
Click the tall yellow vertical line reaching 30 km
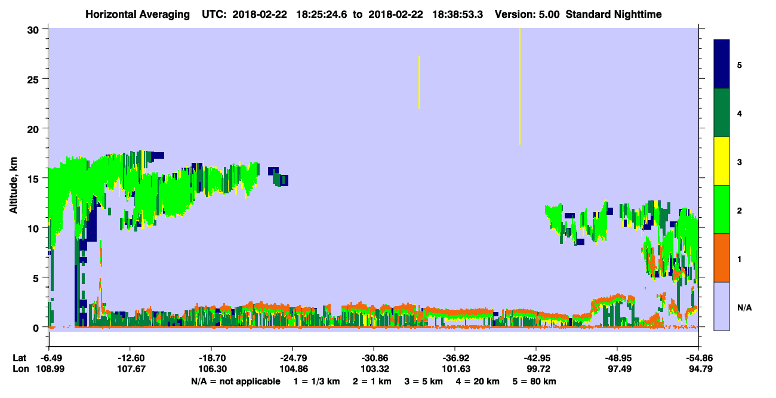(x=520, y=87)
